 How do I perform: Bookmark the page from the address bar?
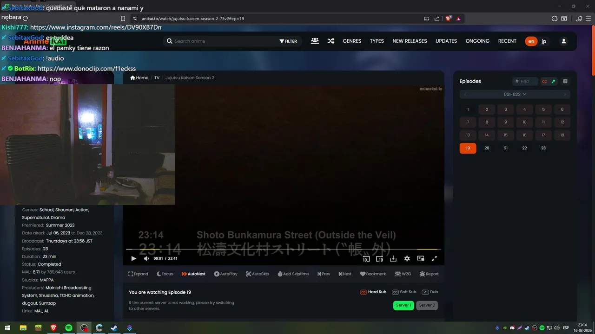point(123,19)
